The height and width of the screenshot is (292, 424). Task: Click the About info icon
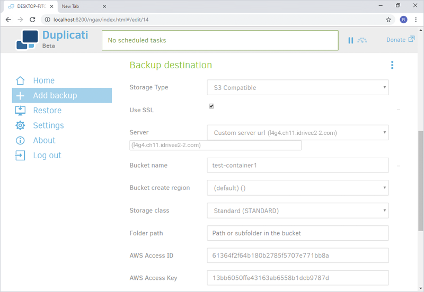click(20, 141)
